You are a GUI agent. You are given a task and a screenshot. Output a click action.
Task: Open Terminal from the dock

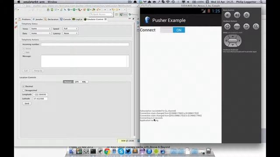[93, 151]
